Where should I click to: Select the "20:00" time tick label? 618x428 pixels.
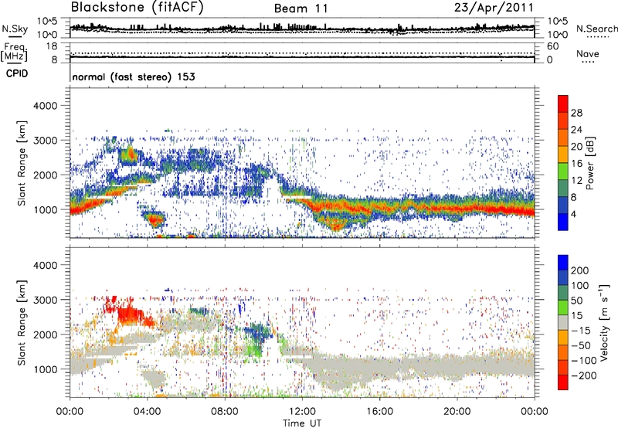coord(457,412)
